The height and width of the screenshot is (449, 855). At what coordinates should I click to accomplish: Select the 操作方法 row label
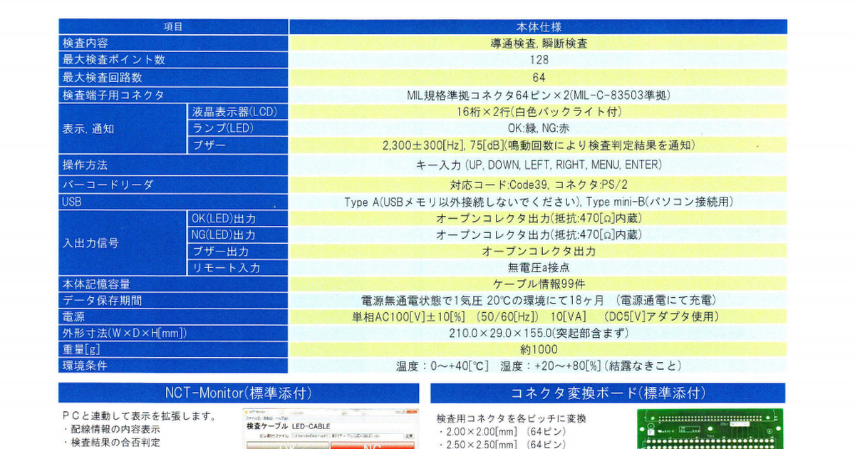85,165
